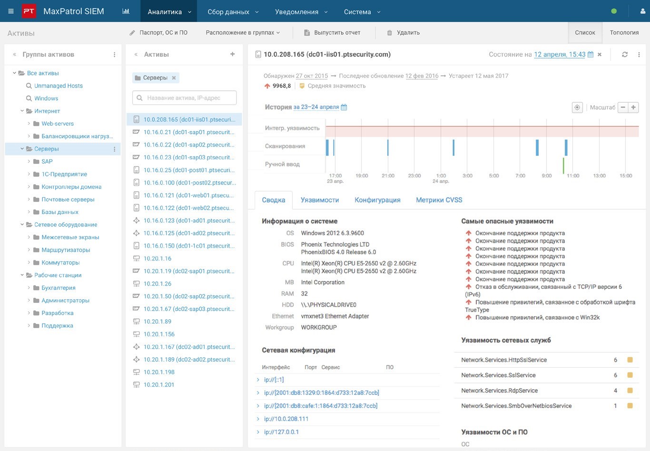Open Расположение в группах dropdown

point(243,33)
